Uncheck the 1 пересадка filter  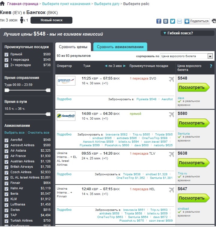6,60
